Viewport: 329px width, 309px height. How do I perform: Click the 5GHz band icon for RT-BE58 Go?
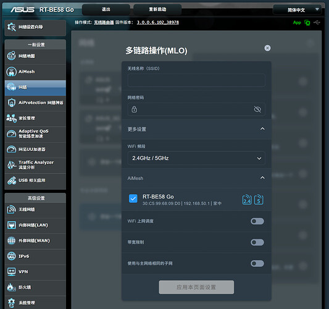point(259,200)
